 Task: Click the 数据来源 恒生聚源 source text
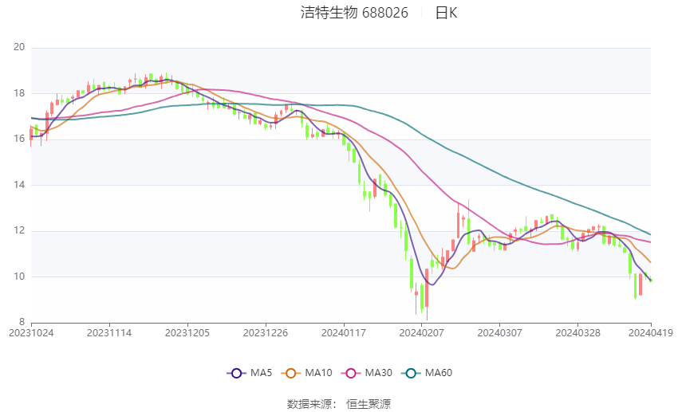[339, 404]
